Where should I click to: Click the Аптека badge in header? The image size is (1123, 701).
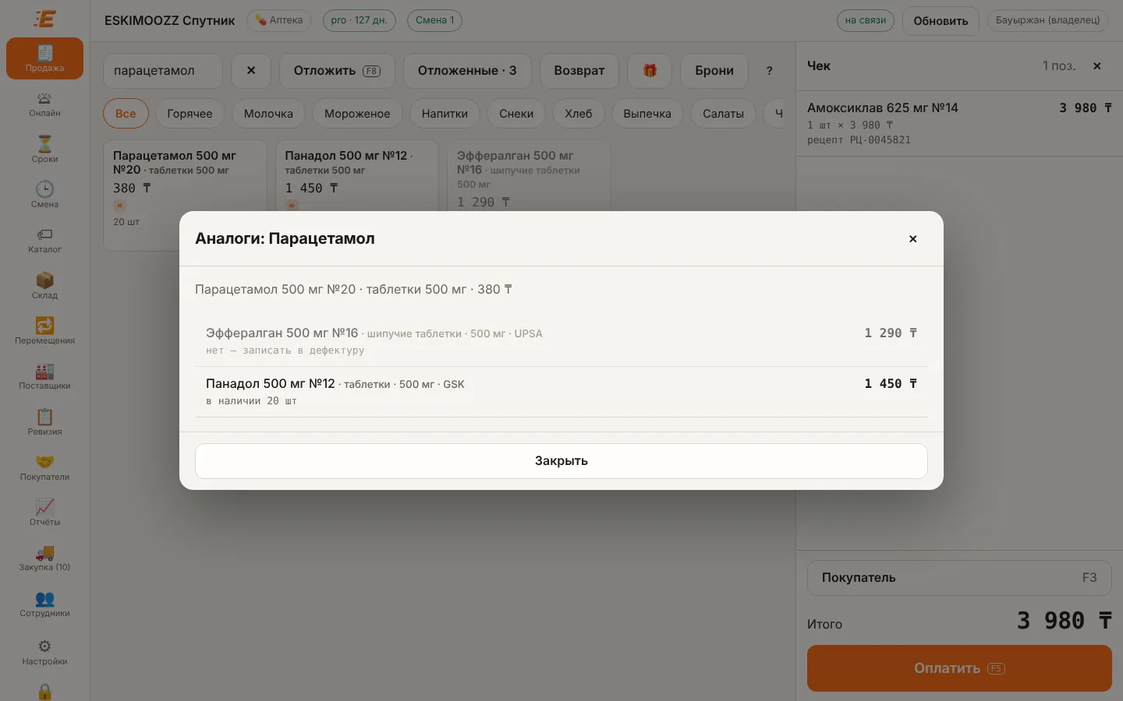[x=279, y=20]
